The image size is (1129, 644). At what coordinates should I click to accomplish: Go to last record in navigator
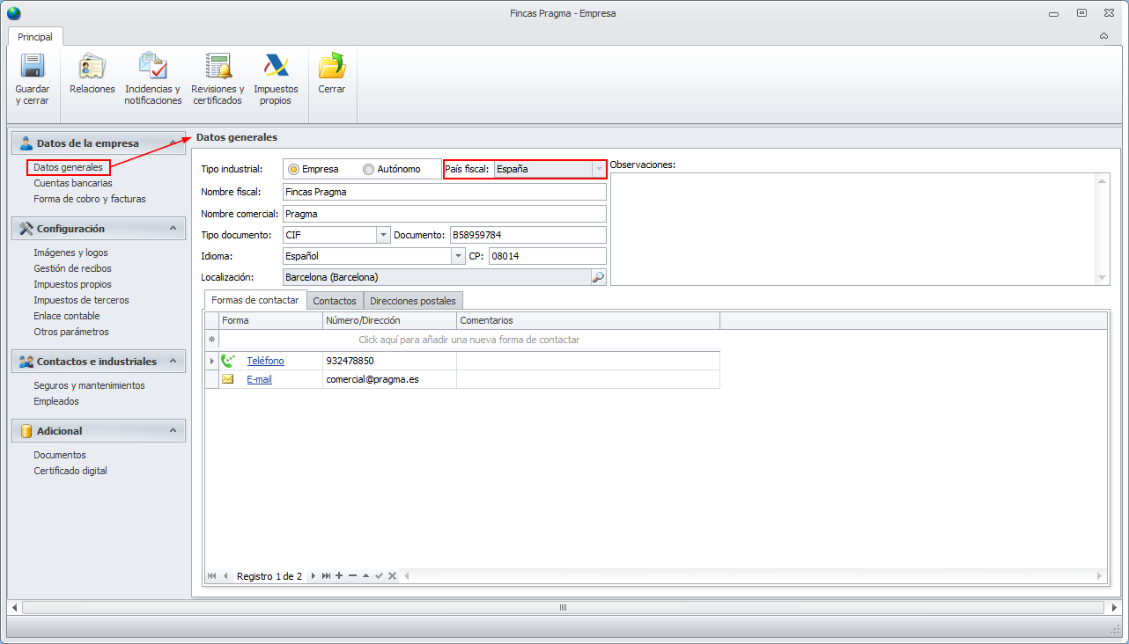click(326, 576)
